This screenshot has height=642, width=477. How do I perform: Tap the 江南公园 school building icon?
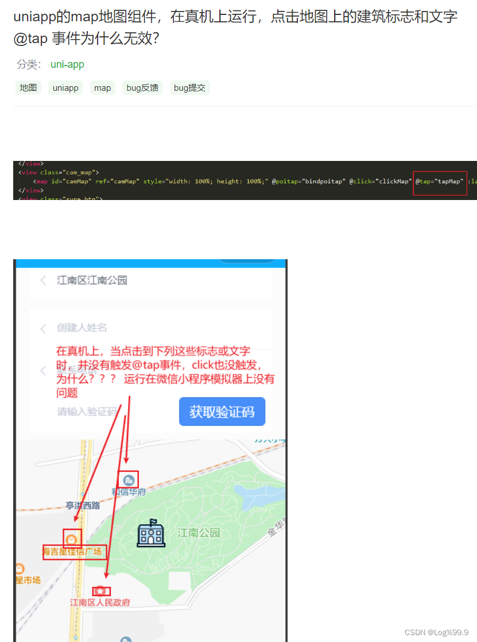151,533
